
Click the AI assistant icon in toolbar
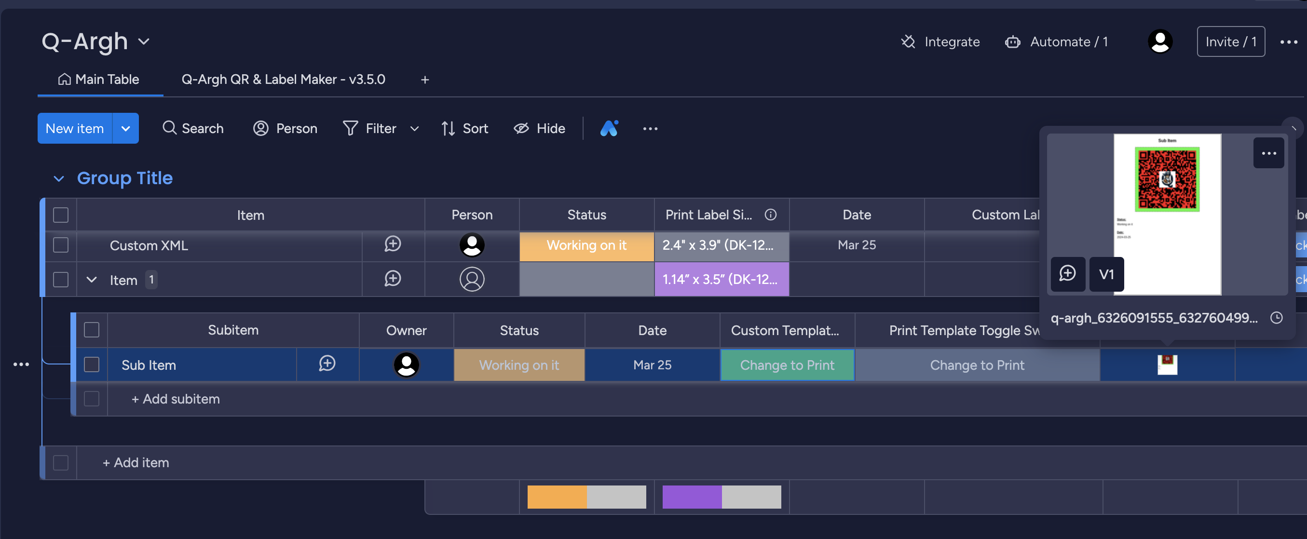coord(608,127)
